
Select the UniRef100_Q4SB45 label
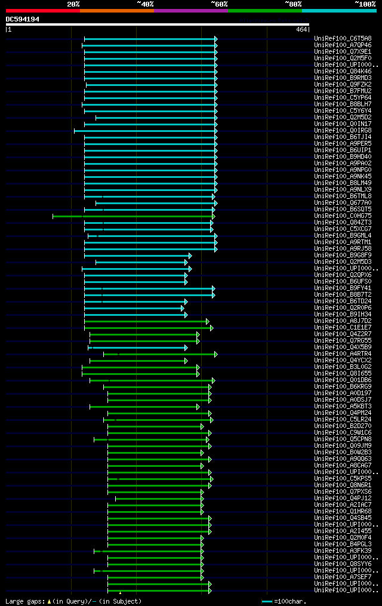[343, 518]
